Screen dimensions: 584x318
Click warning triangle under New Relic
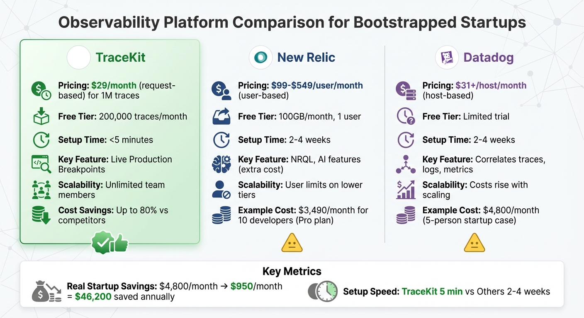click(x=292, y=243)
